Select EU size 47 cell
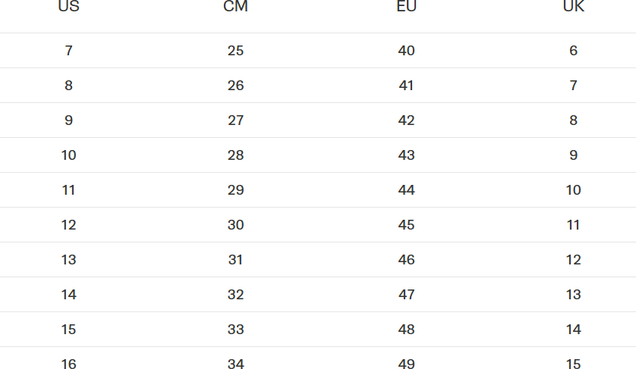 click(406, 295)
